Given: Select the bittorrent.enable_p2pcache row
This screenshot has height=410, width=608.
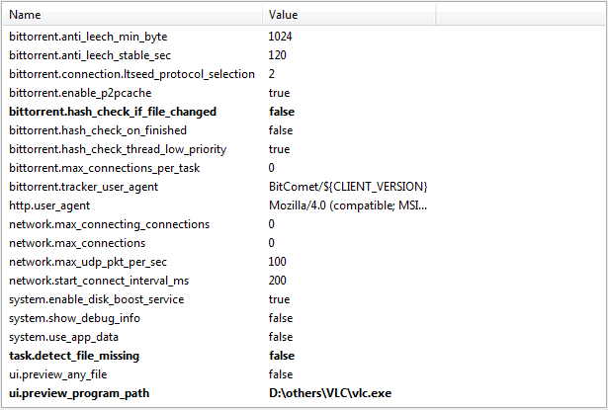Looking at the screenshot, I should click(x=75, y=93).
